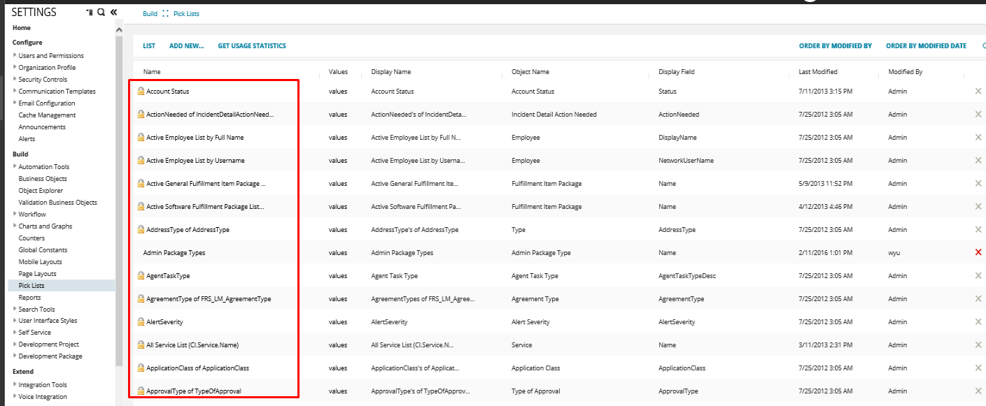986x406 pixels.
Task: Delete Admin Package Types with red X
Action: (x=978, y=252)
